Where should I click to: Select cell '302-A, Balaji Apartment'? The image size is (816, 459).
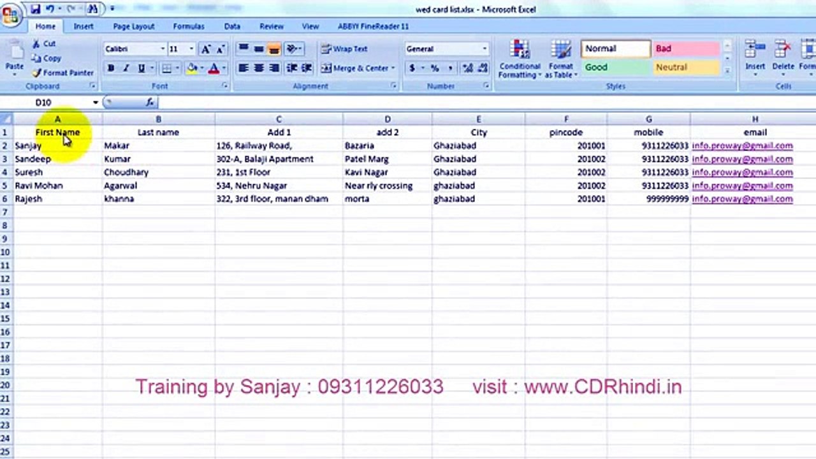(279, 159)
